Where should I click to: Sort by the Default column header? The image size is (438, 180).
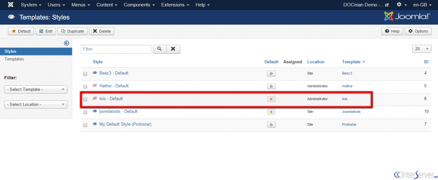(x=272, y=62)
